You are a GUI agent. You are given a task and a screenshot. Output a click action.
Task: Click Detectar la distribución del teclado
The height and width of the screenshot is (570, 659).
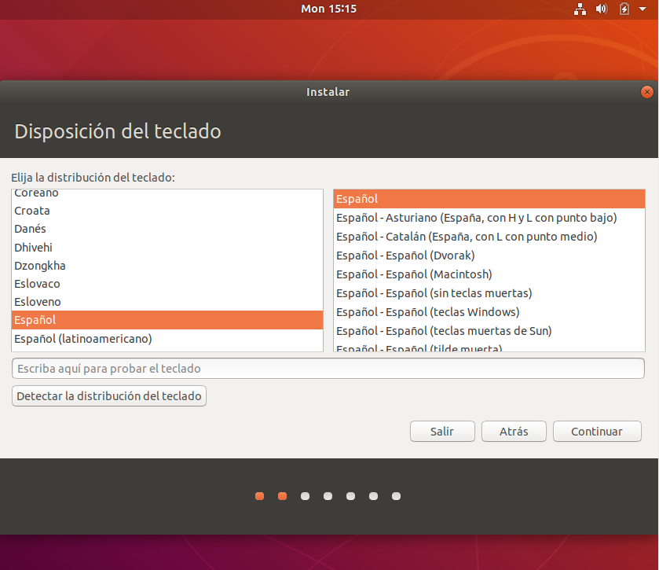click(109, 395)
